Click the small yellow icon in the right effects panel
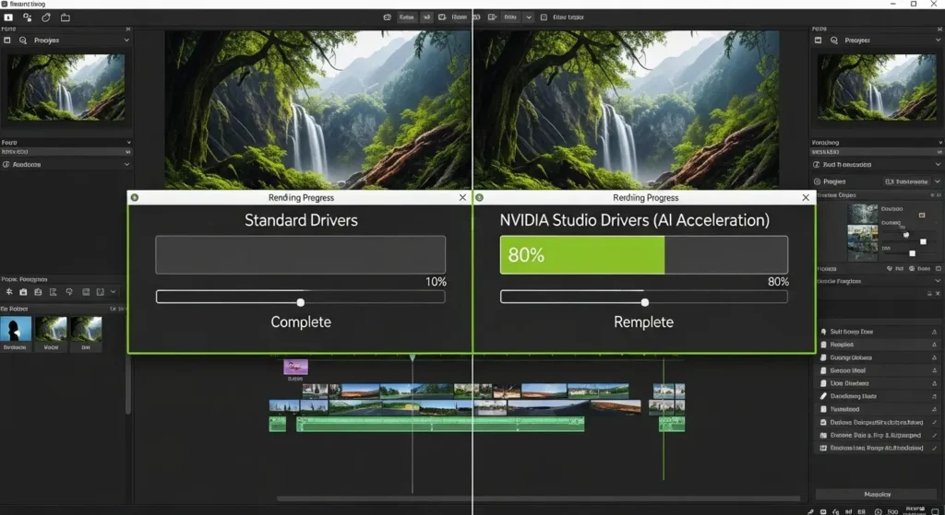This screenshot has height=515, width=945. click(x=922, y=215)
